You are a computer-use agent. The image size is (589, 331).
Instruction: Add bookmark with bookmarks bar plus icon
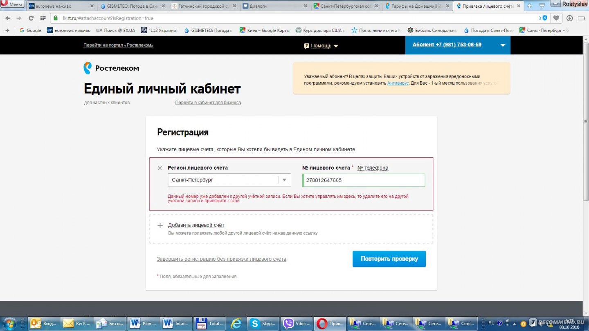tap(7, 30)
